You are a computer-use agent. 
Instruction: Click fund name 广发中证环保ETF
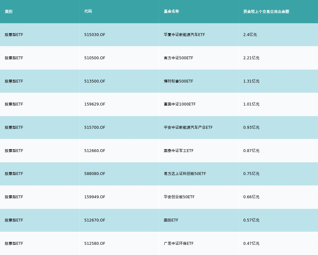click(x=179, y=244)
